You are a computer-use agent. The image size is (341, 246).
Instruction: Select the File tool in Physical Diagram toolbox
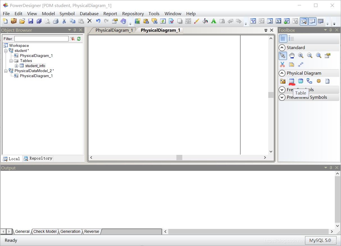pyautogui.click(x=327, y=81)
